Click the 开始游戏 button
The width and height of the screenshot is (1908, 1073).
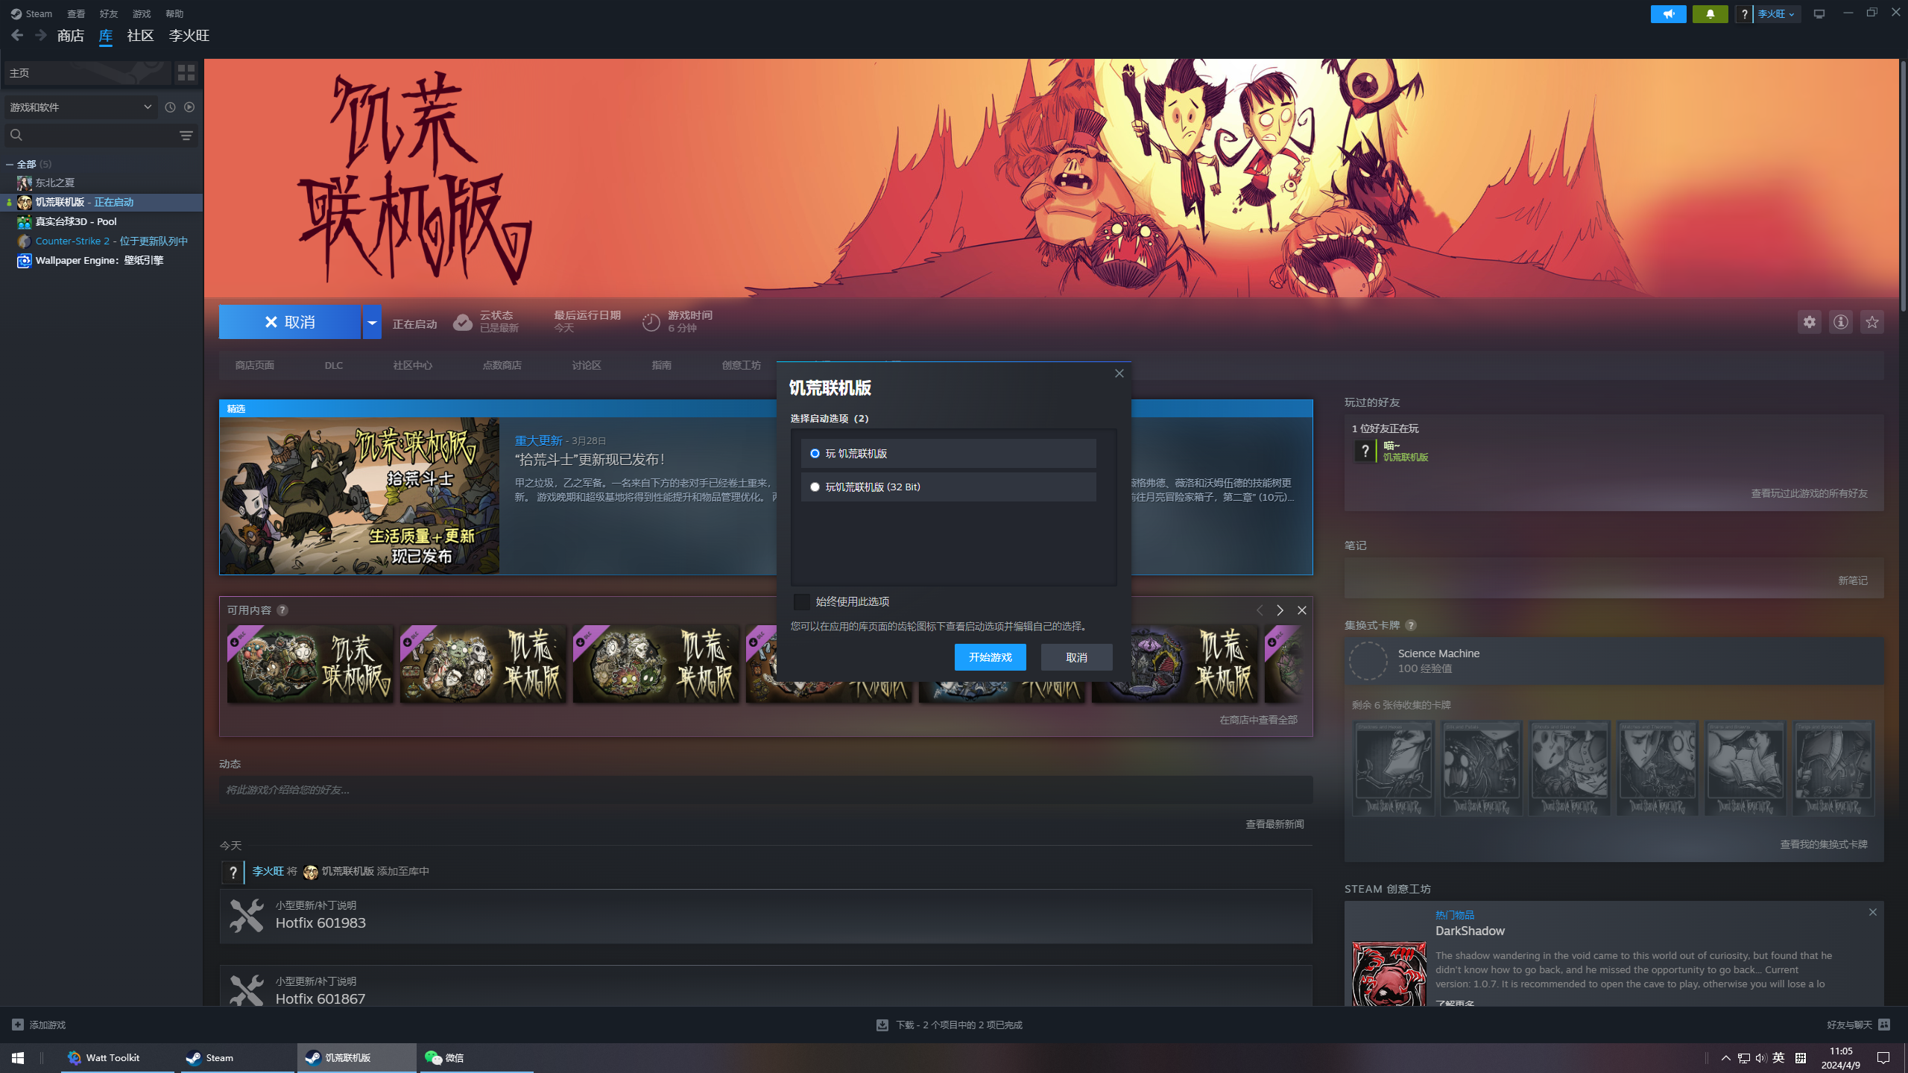990,657
